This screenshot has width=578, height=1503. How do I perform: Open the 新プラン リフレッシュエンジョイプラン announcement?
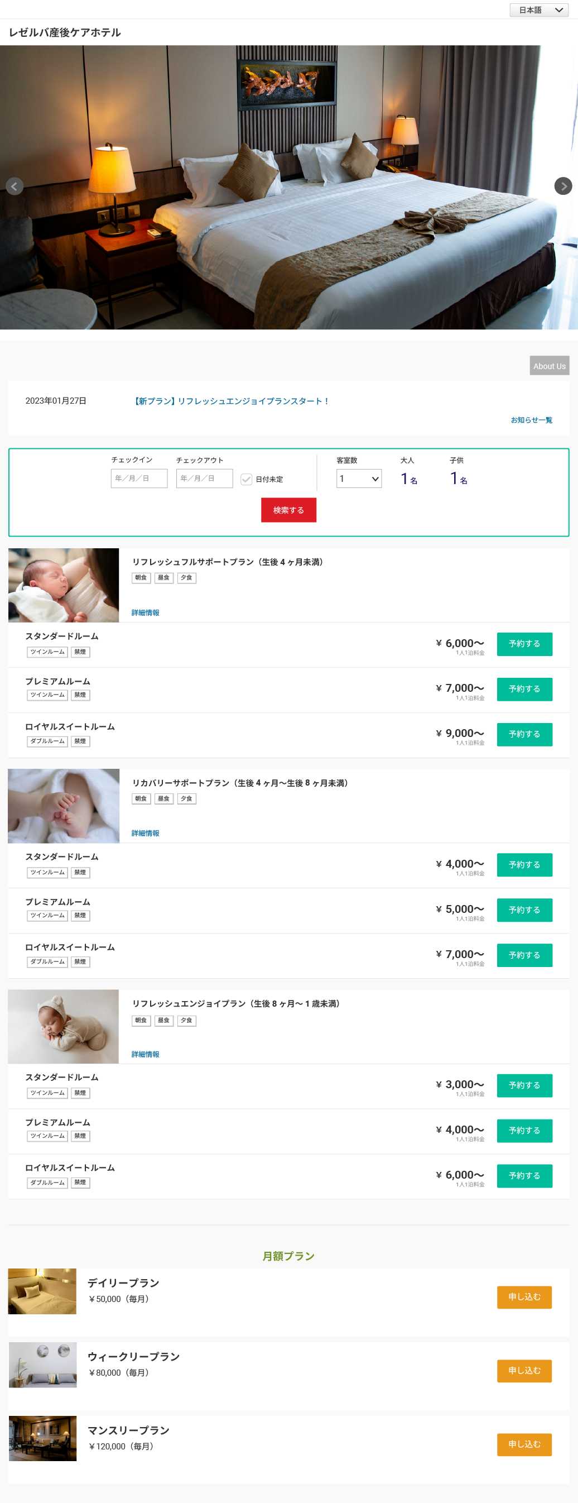click(232, 401)
